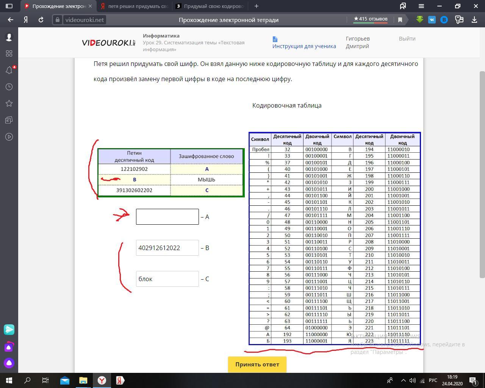Expand hidden system tray icons
This screenshot has width=485, height=388.
(x=403, y=380)
